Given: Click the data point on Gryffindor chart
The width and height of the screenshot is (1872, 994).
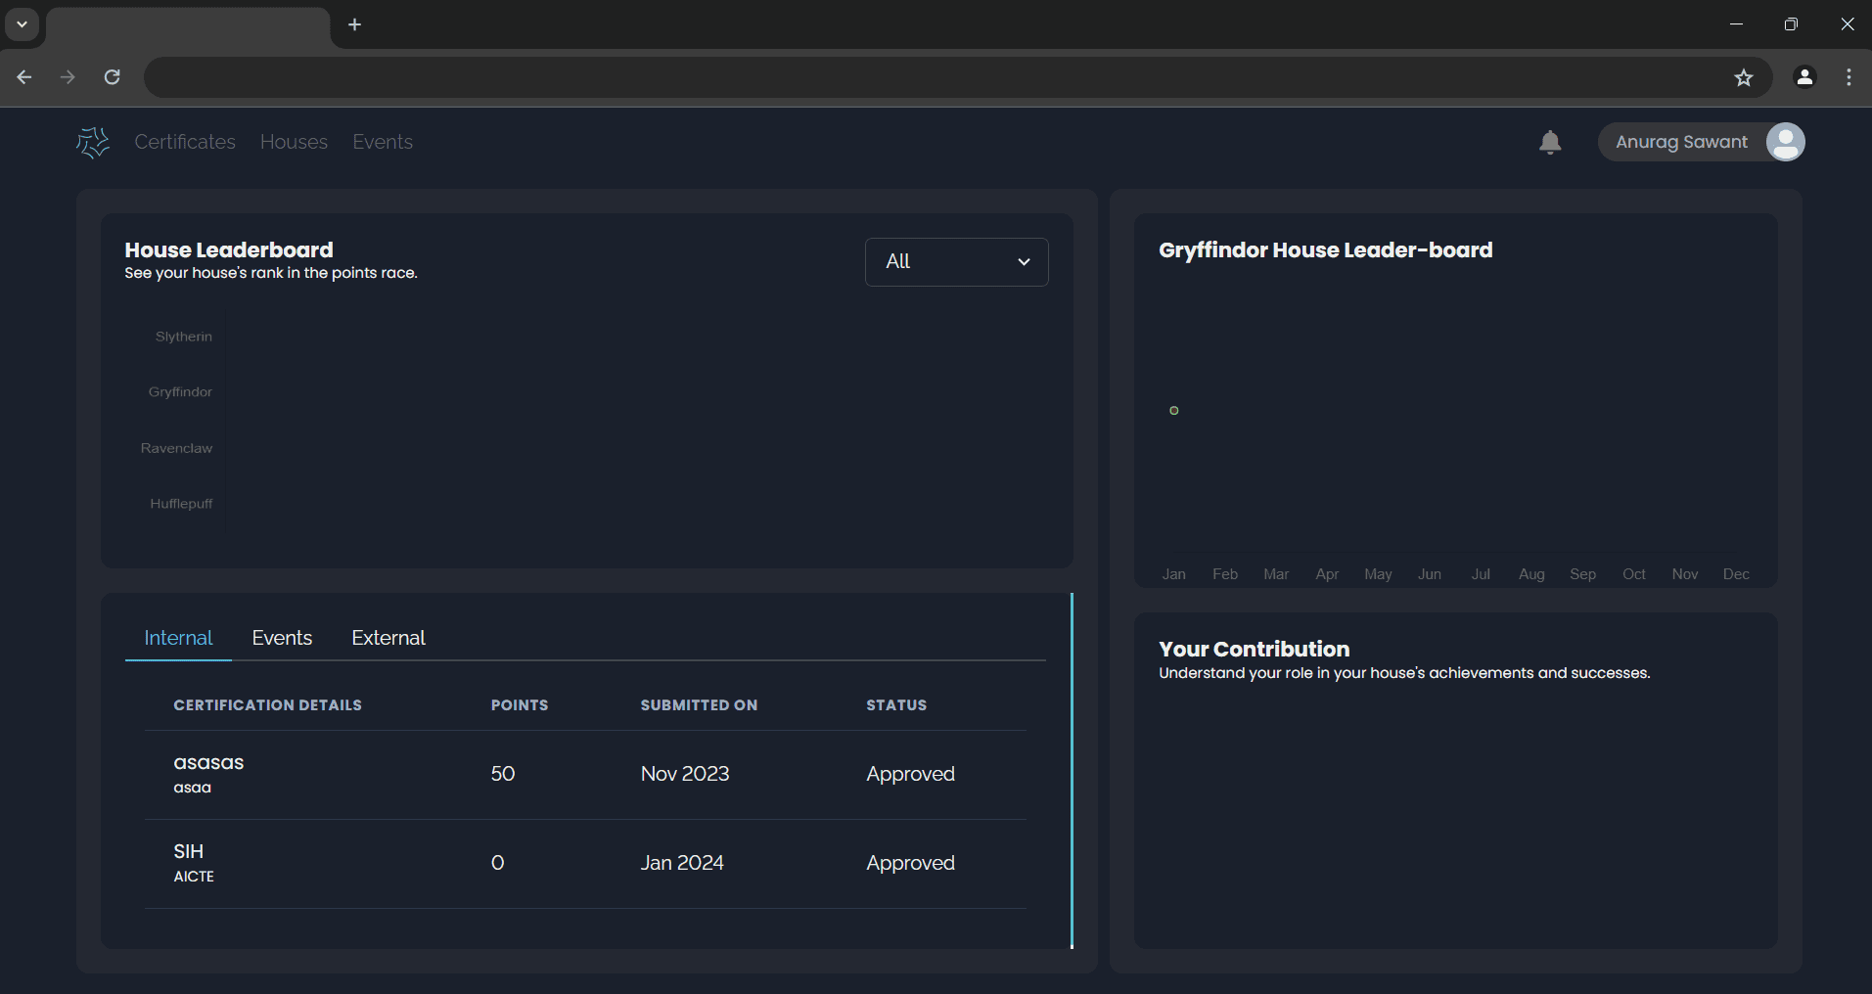Looking at the screenshot, I should pos(1173,411).
